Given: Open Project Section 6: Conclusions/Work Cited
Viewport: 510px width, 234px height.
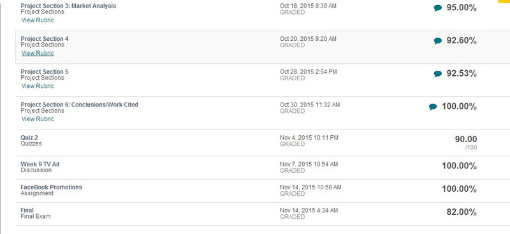Looking at the screenshot, I should (79, 105).
